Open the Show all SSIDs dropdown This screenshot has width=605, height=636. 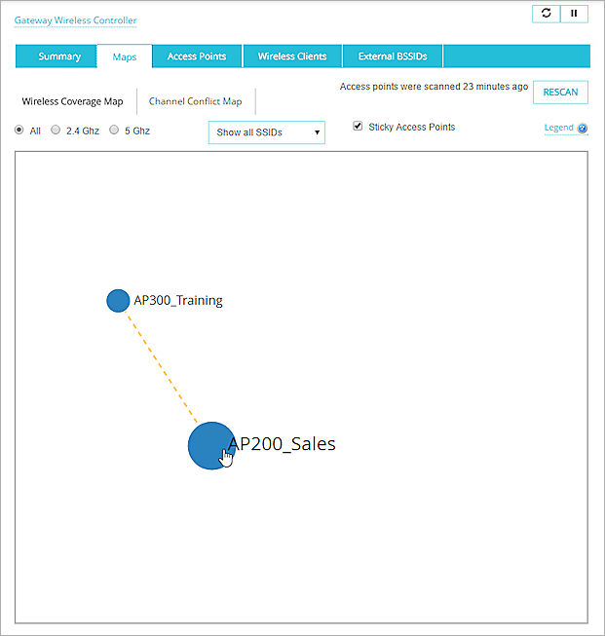pos(267,132)
